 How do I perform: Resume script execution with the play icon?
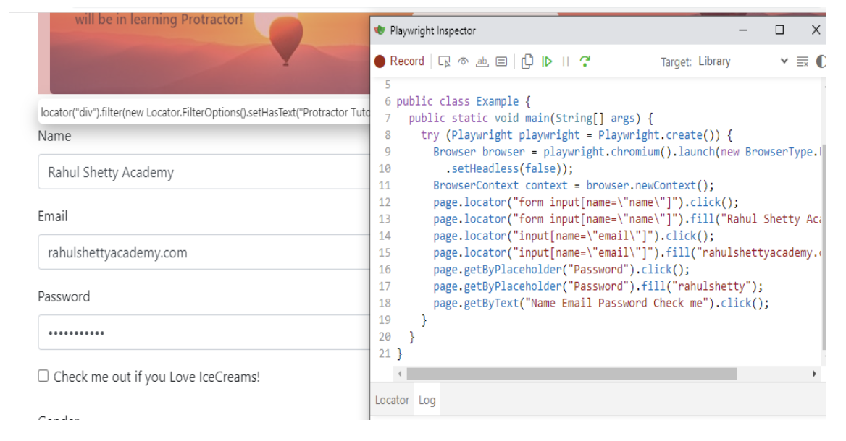[x=547, y=61]
